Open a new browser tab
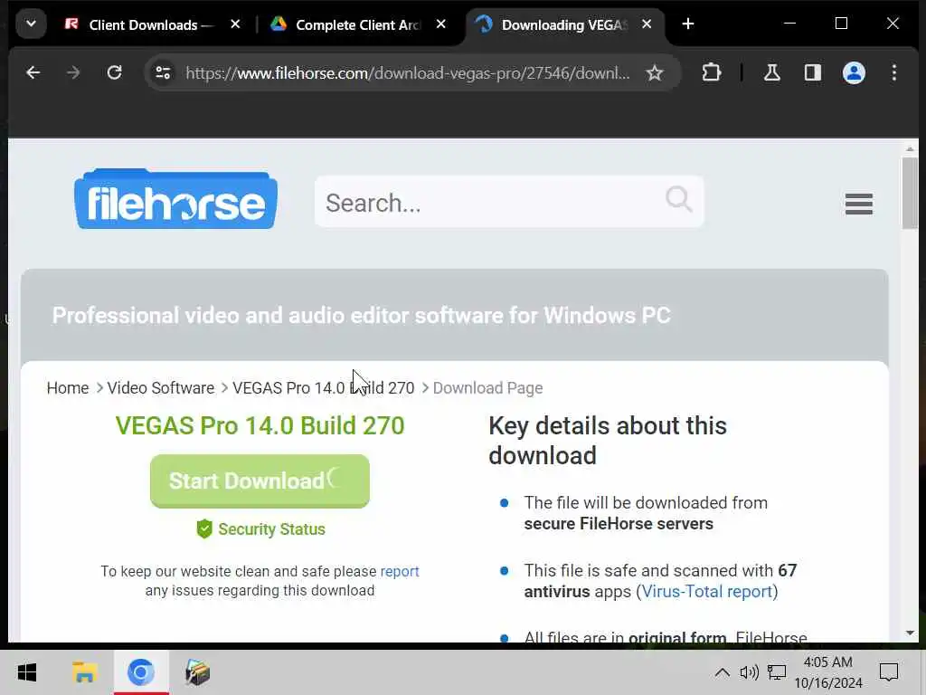The image size is (926, 695). point(688,24)
